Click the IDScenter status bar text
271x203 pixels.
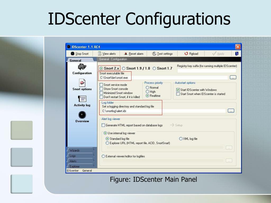point(73,170)
